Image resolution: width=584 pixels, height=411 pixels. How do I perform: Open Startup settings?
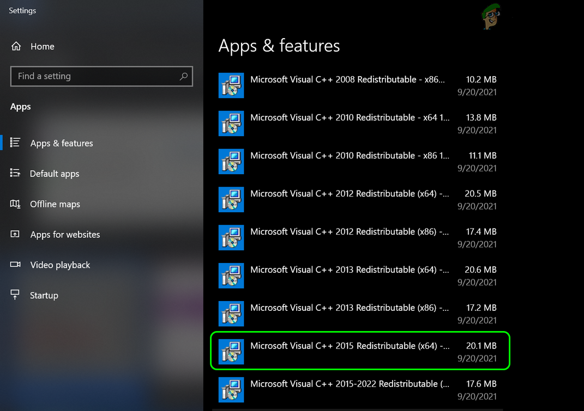point(101,296)
